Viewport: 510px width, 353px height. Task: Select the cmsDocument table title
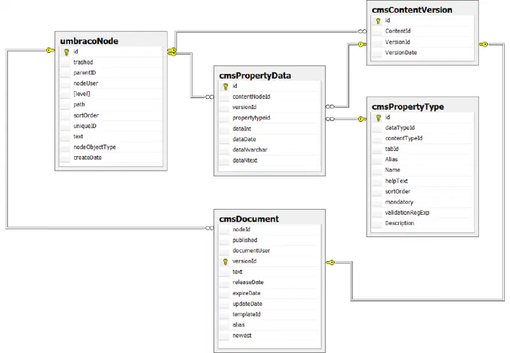point(249,219)
